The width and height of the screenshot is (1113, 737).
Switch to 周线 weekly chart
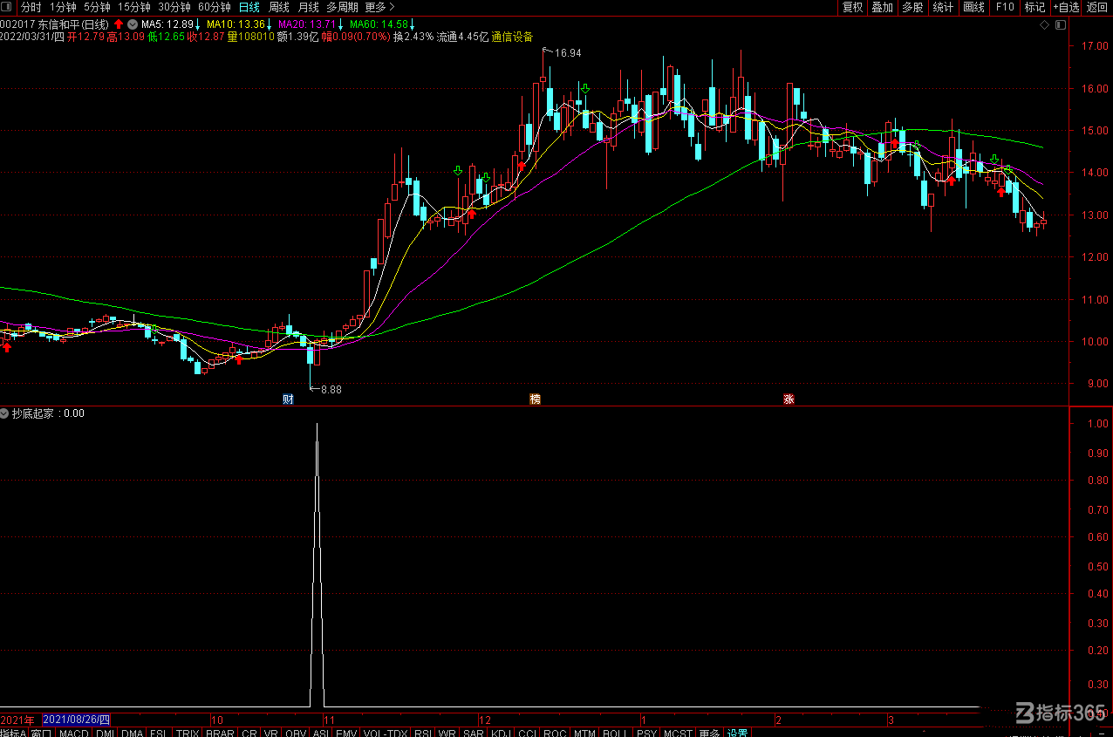[279, 7]
